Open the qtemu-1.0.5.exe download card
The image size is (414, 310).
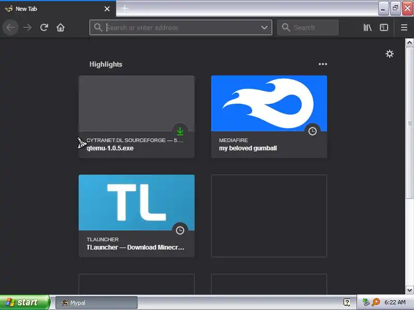(137, 117)
